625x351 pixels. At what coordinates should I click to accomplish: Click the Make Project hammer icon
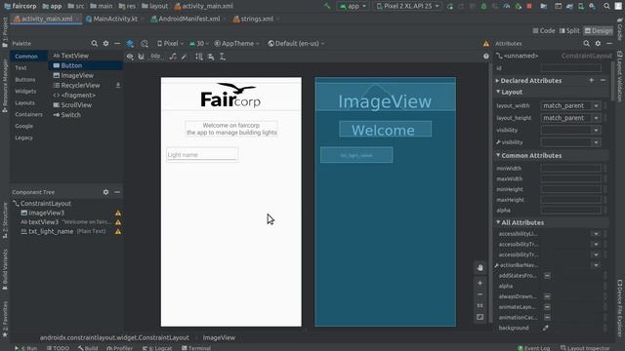[x=327, y=6]
